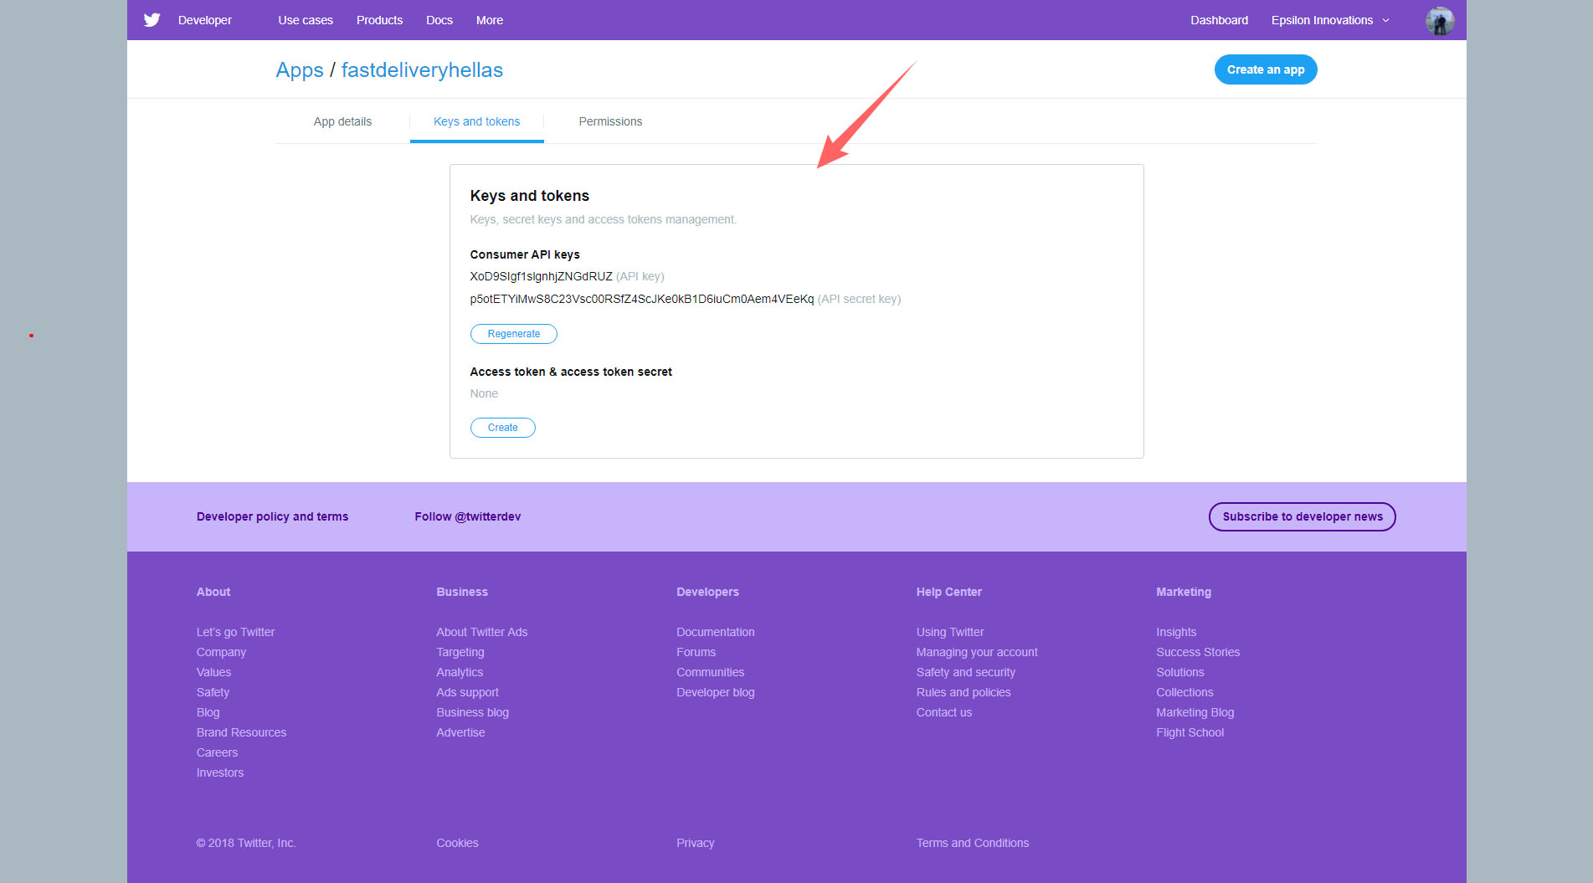
Task: Open the Company footer link
Action: click(221, 652)
